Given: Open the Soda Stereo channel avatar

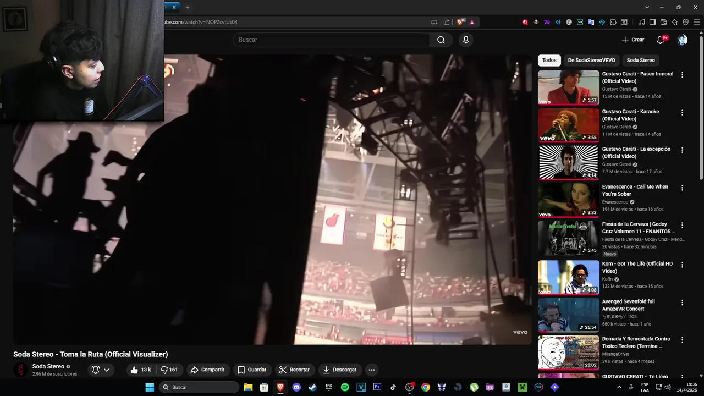Looking at the screenshot, I should [x=20, y=370].
